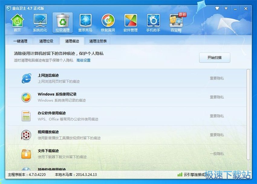
Task: Click 重要隐私 label in 视频播放痕迹 row
Action: pos(217,135)
